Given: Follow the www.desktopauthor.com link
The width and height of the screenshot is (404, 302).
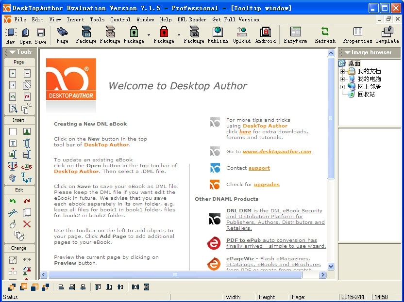Looking at the screenshot, I should pyautogui.click(x=277, y=152).
